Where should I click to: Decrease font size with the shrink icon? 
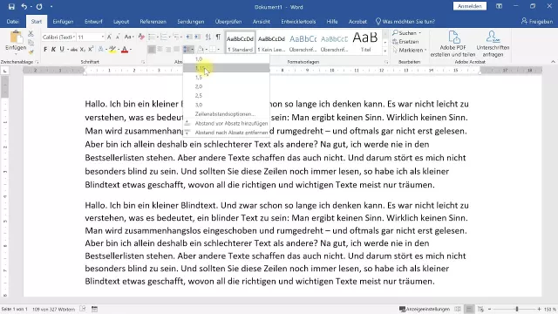pos(118,37)
